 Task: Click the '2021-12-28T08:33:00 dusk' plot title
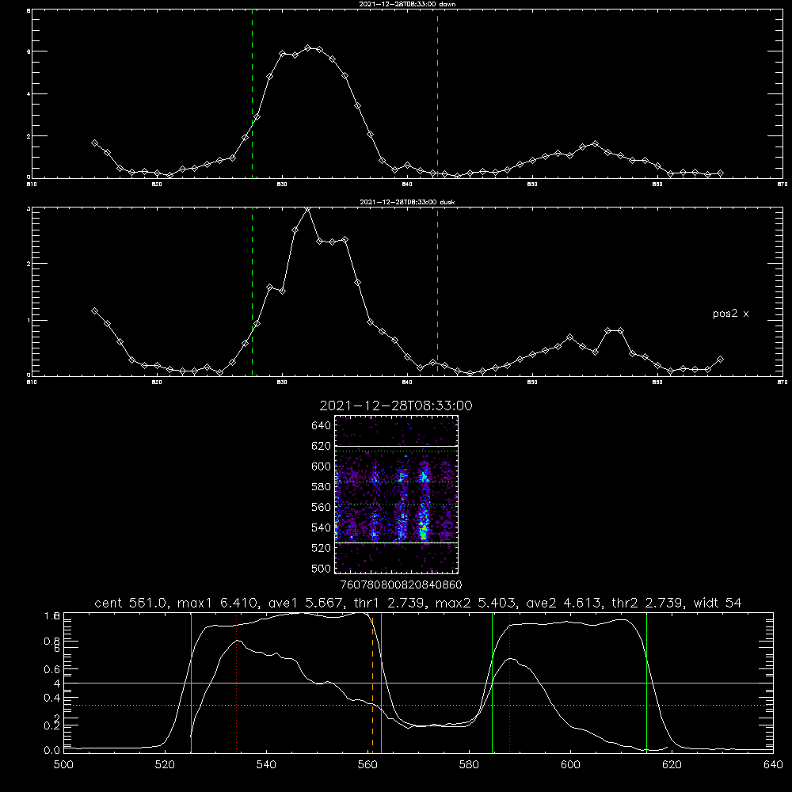pyautogui.click(x=407, y=202)
